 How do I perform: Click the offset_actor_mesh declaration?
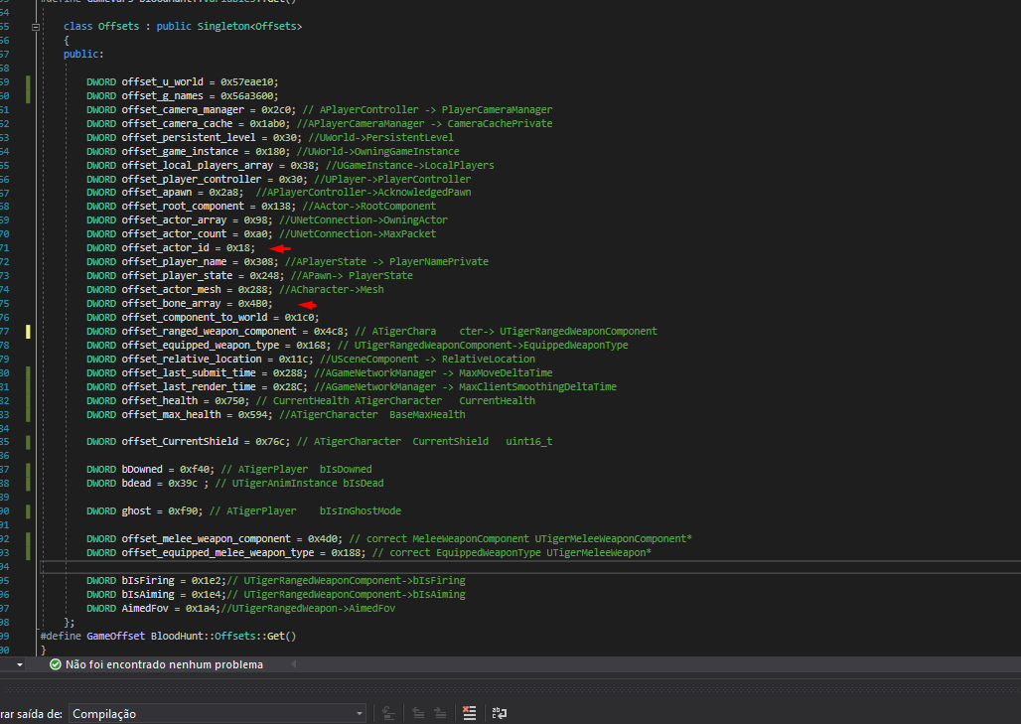[180, 290]
